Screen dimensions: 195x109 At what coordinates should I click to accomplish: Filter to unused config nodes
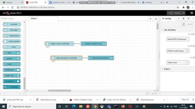click(190, 24)
